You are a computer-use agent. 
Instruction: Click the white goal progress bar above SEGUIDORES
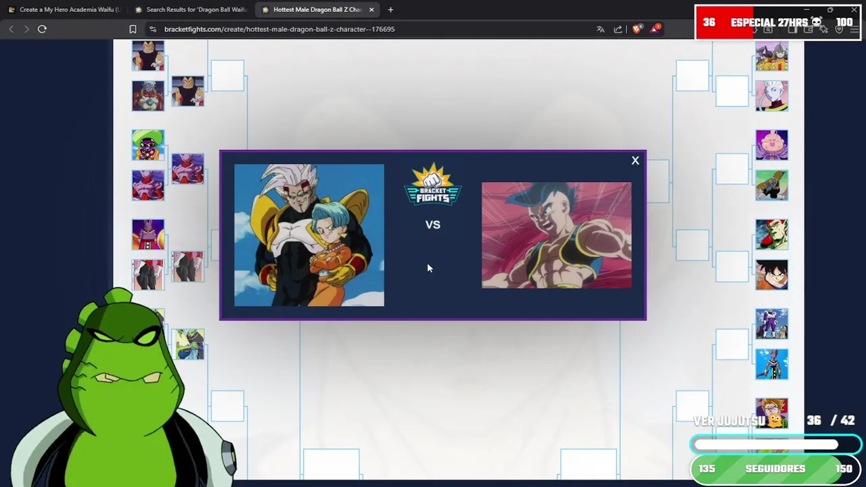(775, 444)
